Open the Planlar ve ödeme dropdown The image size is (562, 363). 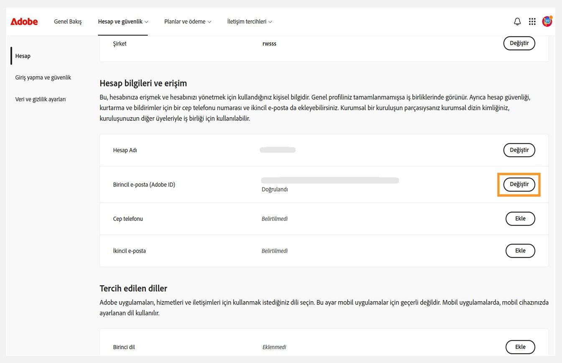tap(187, 21)
